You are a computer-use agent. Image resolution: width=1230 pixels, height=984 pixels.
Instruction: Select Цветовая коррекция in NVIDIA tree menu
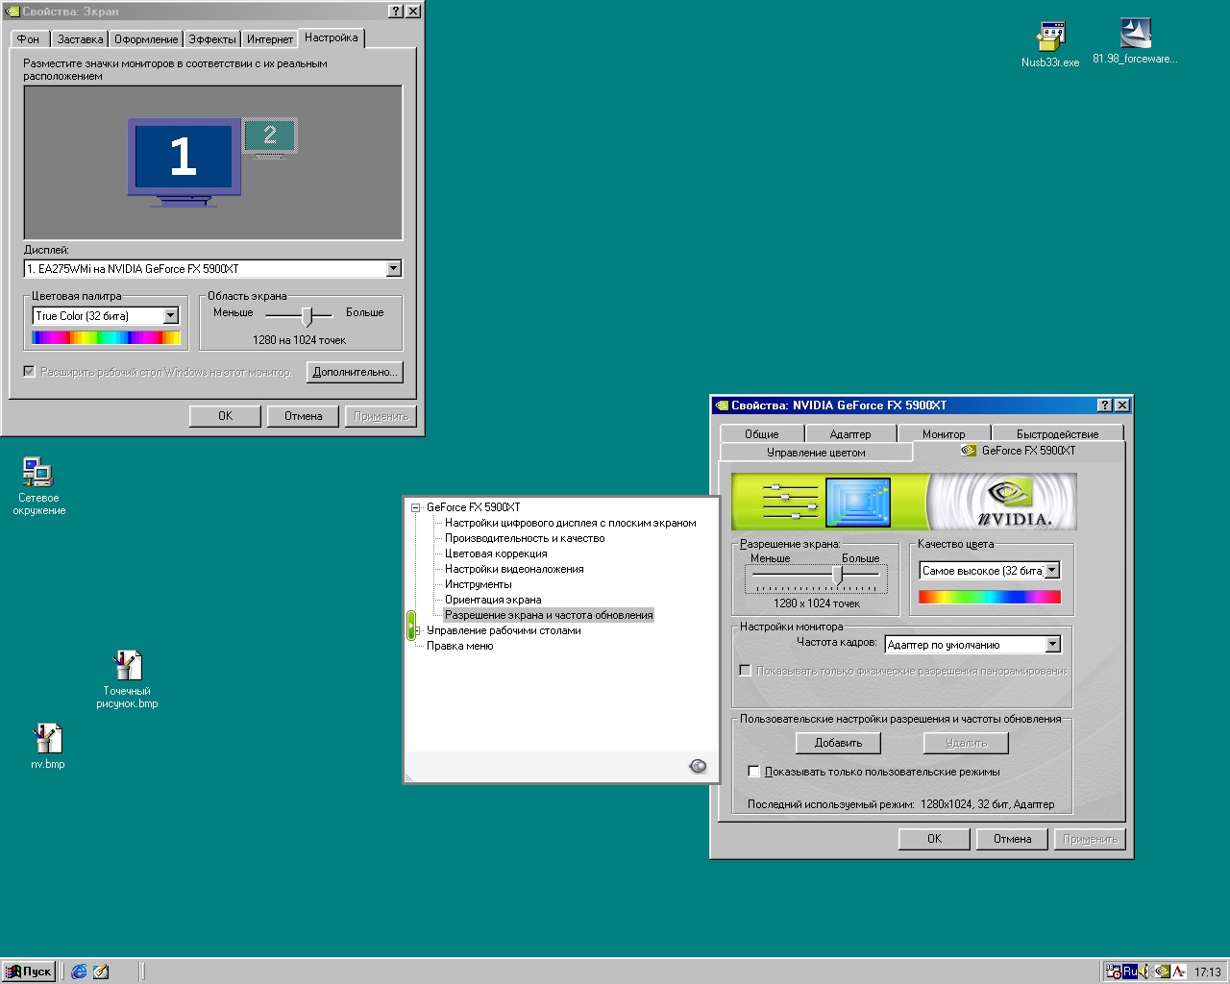point(496,553)
